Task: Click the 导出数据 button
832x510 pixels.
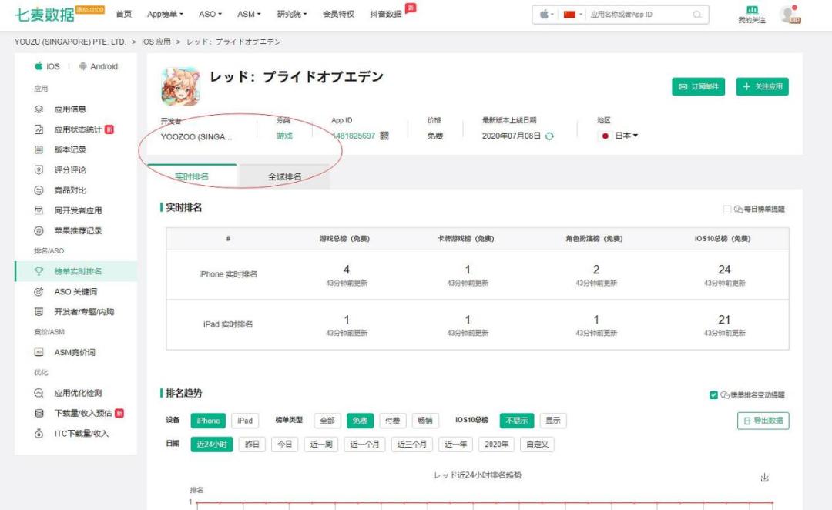Action: 763,421
